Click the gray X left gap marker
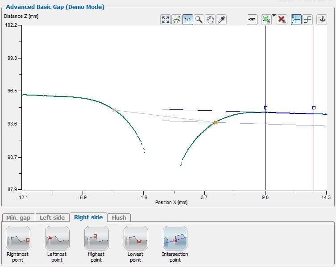Viewport: 336px width, 267px height. tap(115, 110)
